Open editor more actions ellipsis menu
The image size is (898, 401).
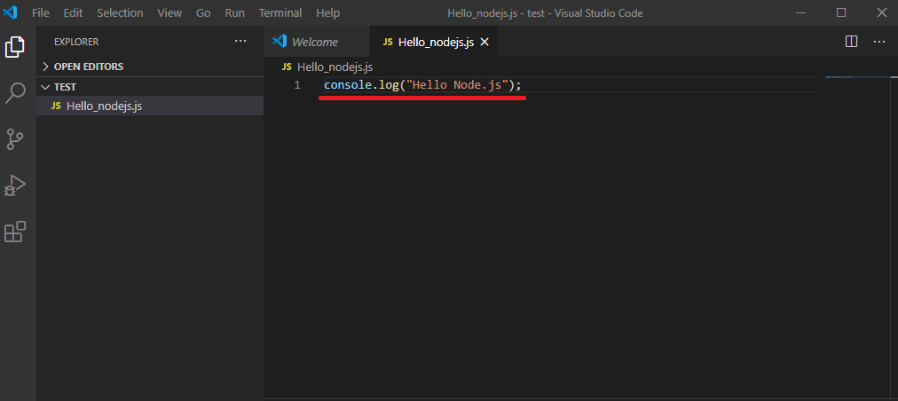tap(879, 41)
